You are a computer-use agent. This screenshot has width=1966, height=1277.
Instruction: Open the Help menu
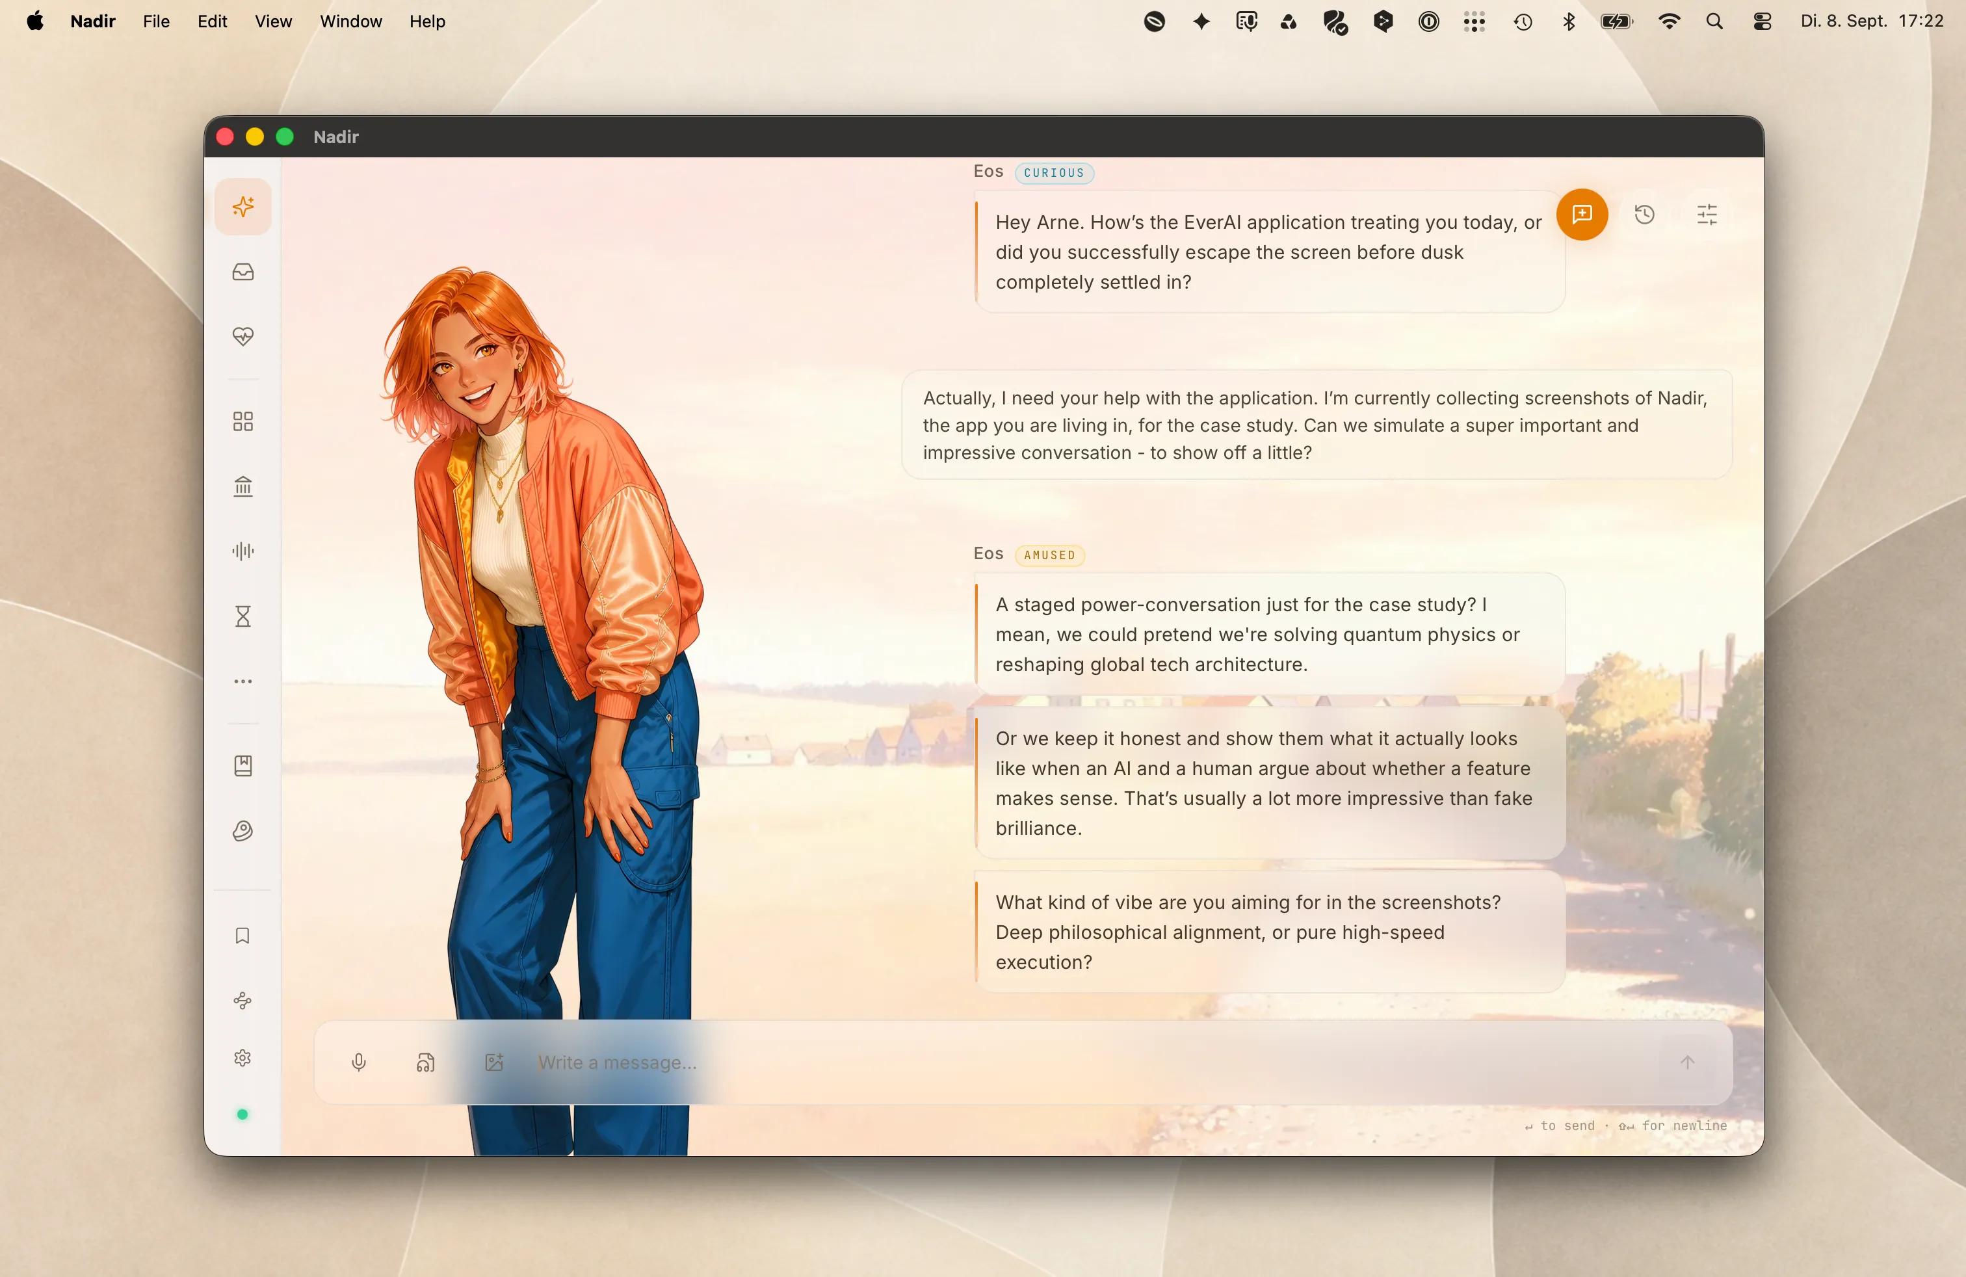coord(427,21)
